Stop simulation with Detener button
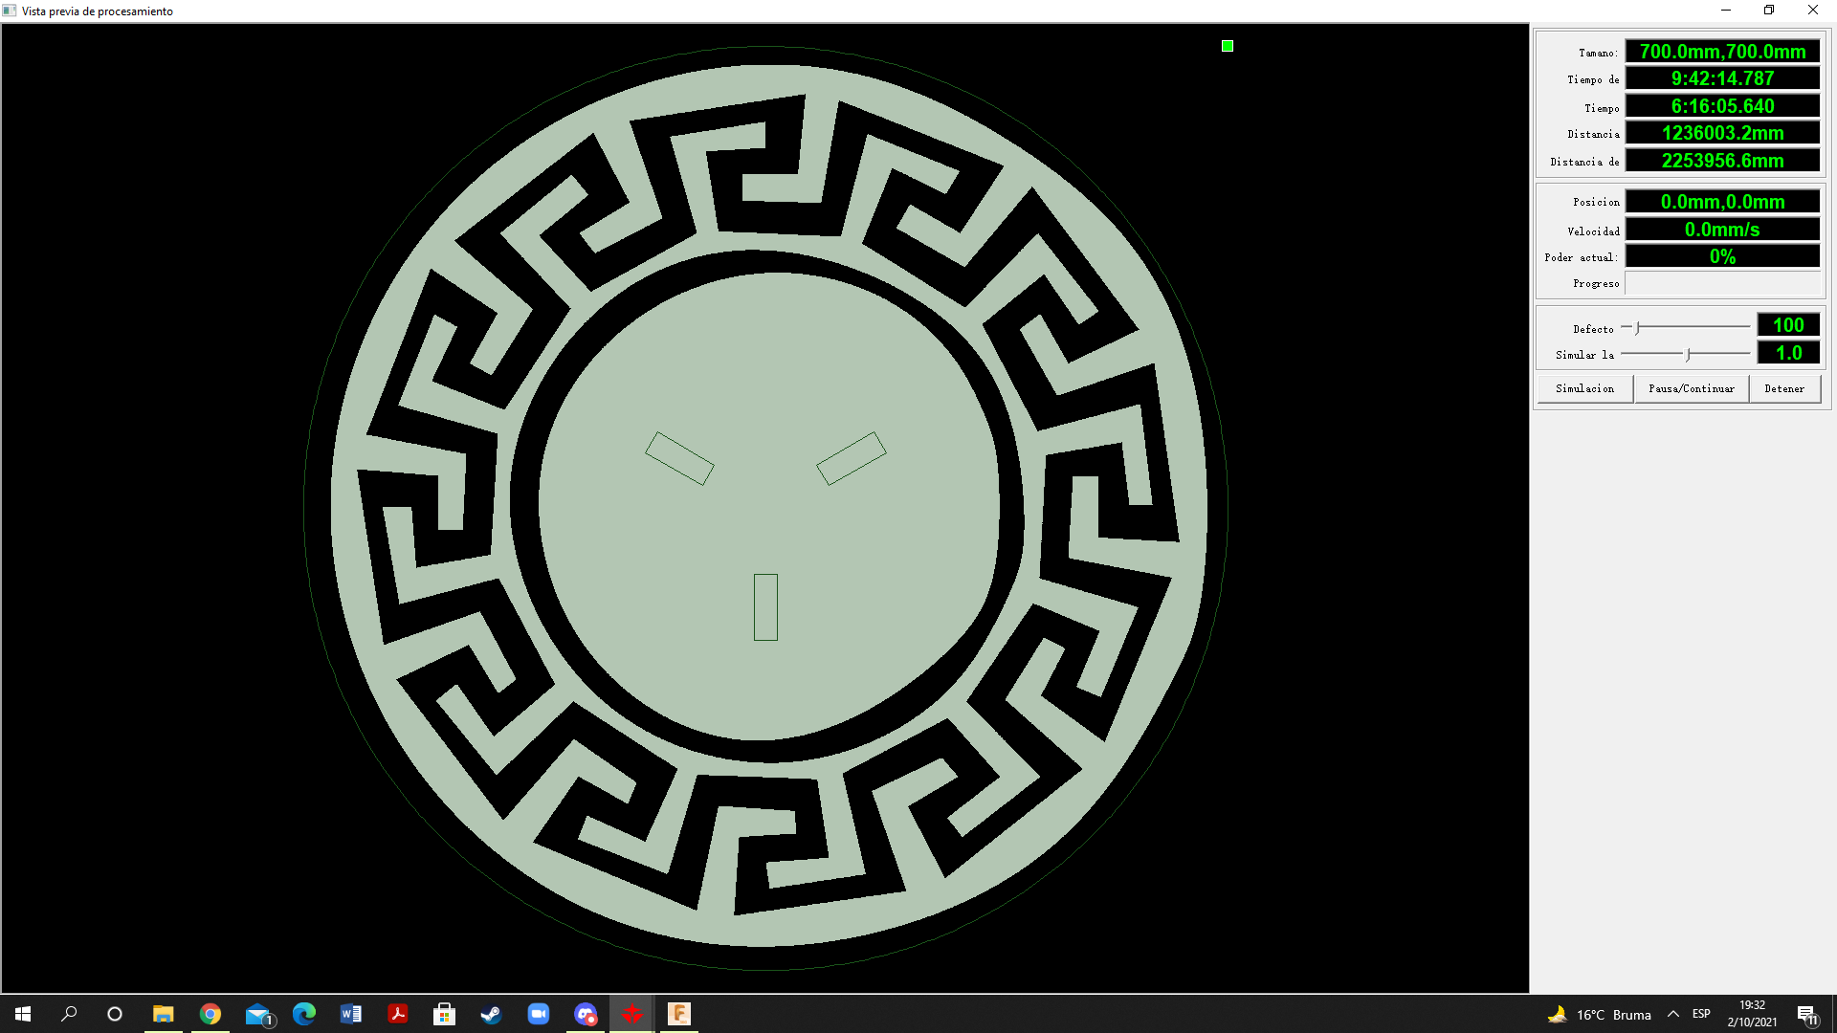1837x1033 pixels. pyautogui.click(x=1784, y=388)
